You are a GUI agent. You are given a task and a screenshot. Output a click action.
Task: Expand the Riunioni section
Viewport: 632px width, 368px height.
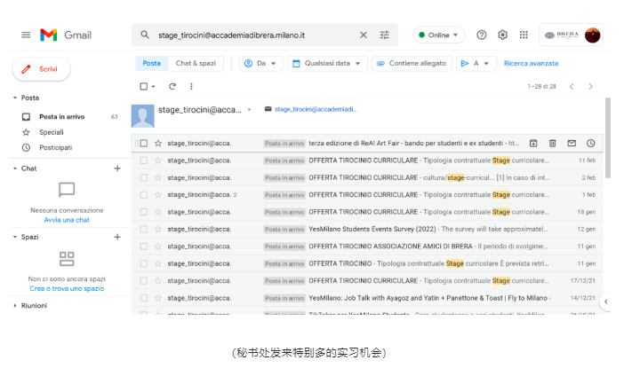tap(15, 306)
